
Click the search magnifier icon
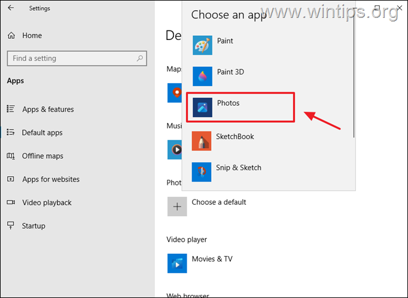point(140,58)
